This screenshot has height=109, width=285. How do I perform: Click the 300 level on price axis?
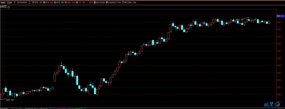pos(278,87)
